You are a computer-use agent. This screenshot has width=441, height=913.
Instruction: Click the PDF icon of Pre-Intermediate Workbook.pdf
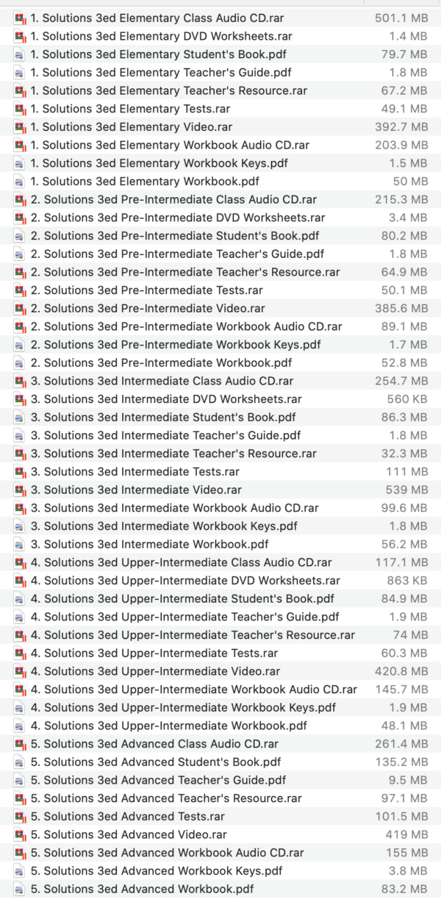19,362
